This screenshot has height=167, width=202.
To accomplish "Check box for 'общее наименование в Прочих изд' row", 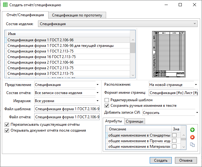I will click(174, 141).
